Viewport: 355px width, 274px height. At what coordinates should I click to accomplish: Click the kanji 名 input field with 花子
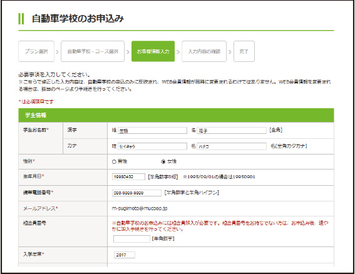coord(232,130)
